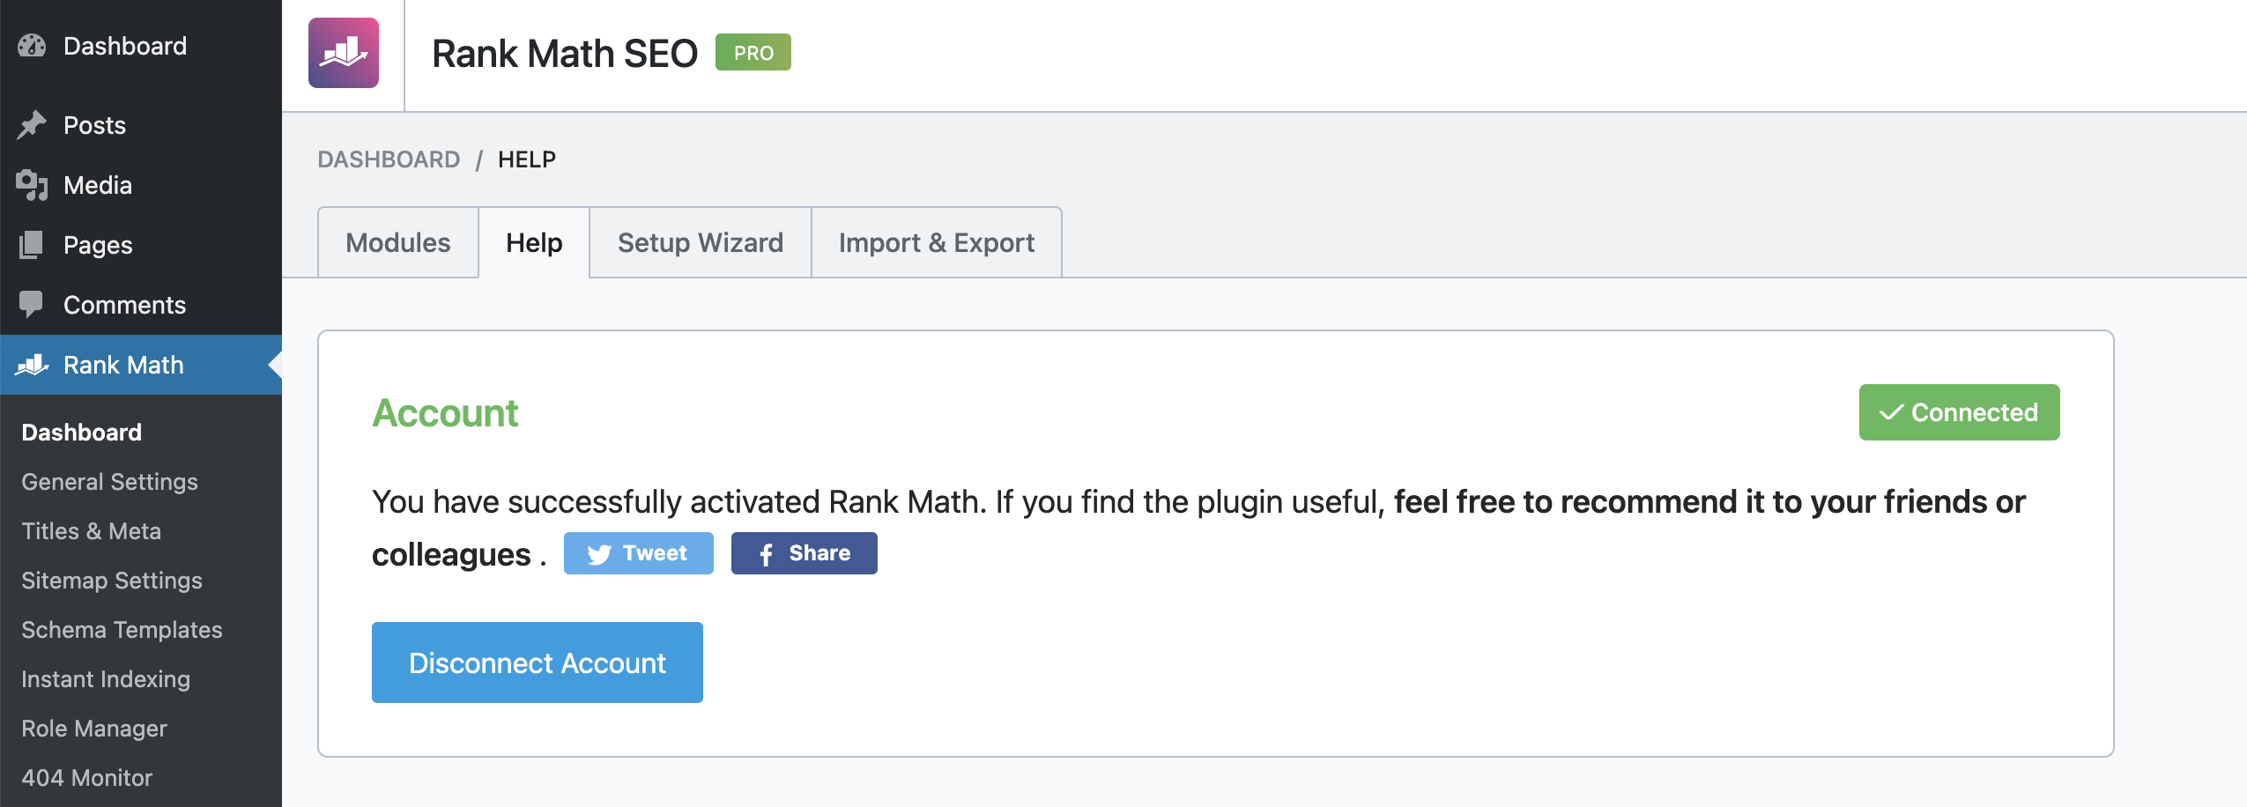Share on Facebook via Share button
Screen dimensions: 2247x807
click(804, 553)
